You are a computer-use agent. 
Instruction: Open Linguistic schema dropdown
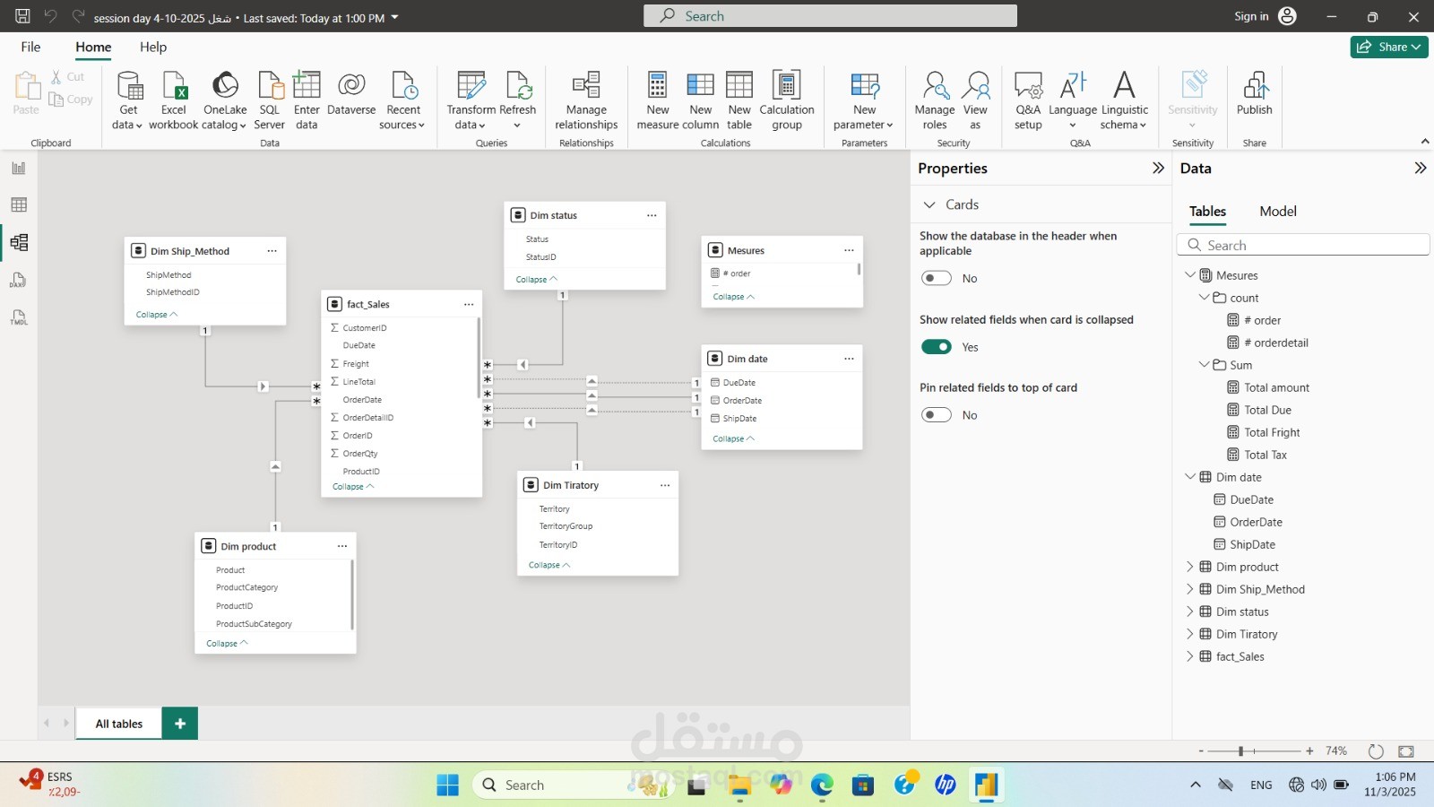coord(1124,100)
